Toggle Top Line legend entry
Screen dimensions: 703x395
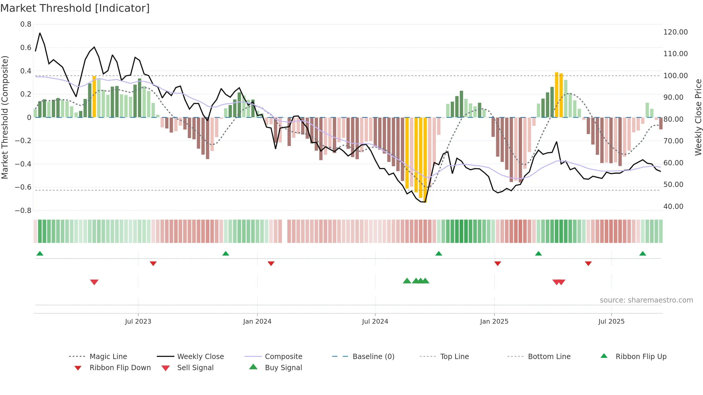pos(444,356)
